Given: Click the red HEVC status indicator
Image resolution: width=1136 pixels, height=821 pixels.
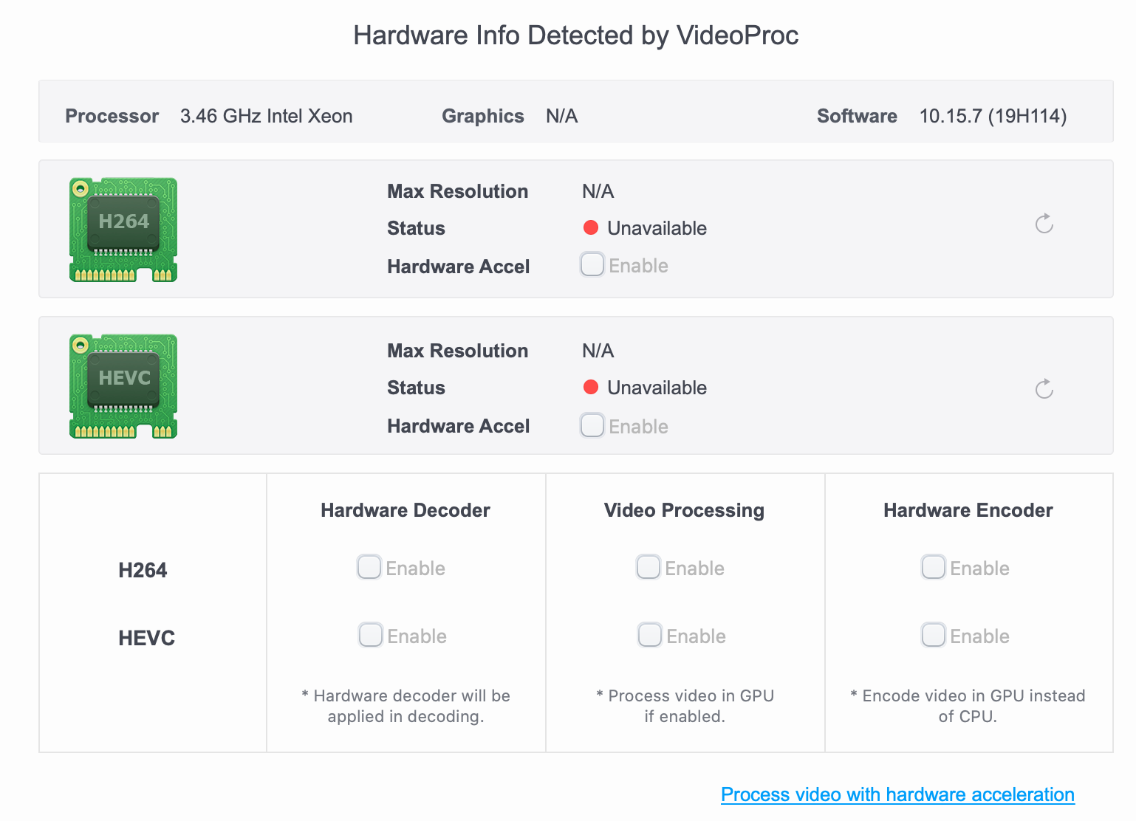Looking at the screenshot, I should (x=591, y=387).
